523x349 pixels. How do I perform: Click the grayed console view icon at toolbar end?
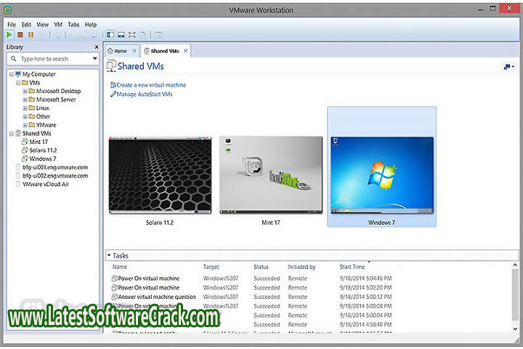pos(158,34)
